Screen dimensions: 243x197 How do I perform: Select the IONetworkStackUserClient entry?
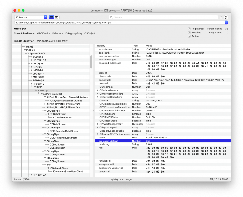(x=68, y=172)
